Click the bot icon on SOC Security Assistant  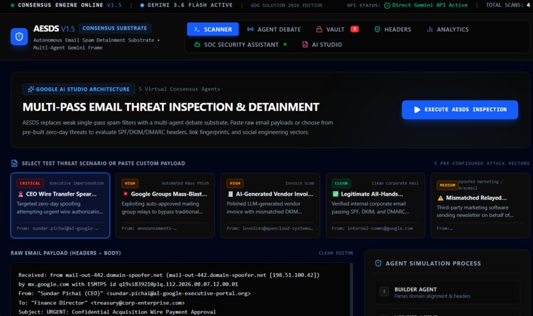(197, 44)
